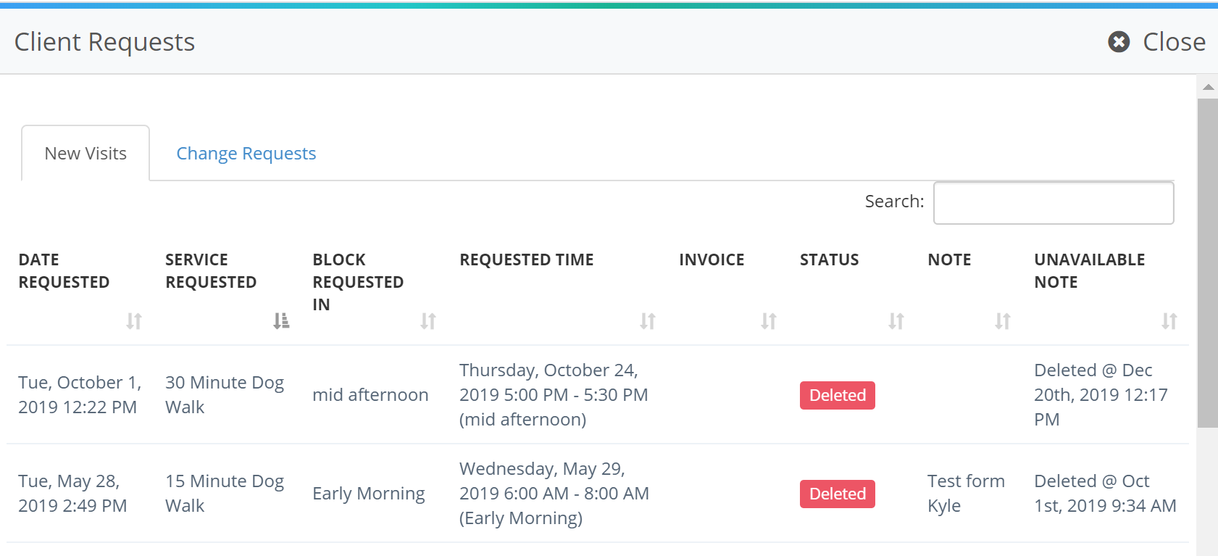Viewport: 1218px width, 556px height.
Task: Click the 'Search:' label
Action: pos(894,202)
